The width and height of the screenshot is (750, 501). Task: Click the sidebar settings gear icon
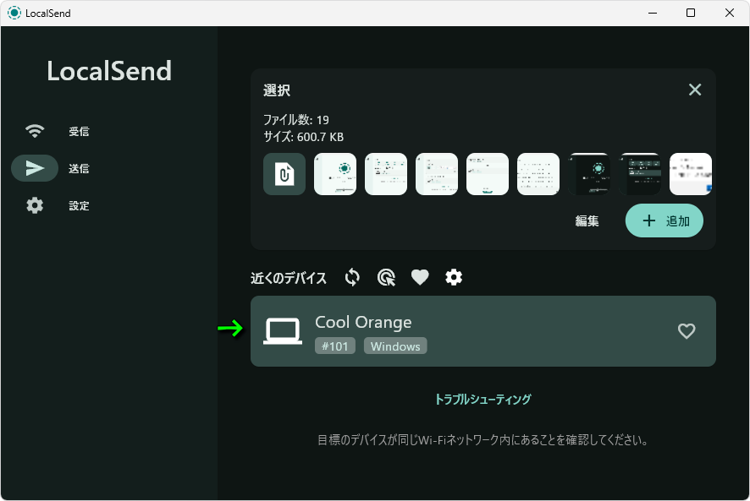35,206
